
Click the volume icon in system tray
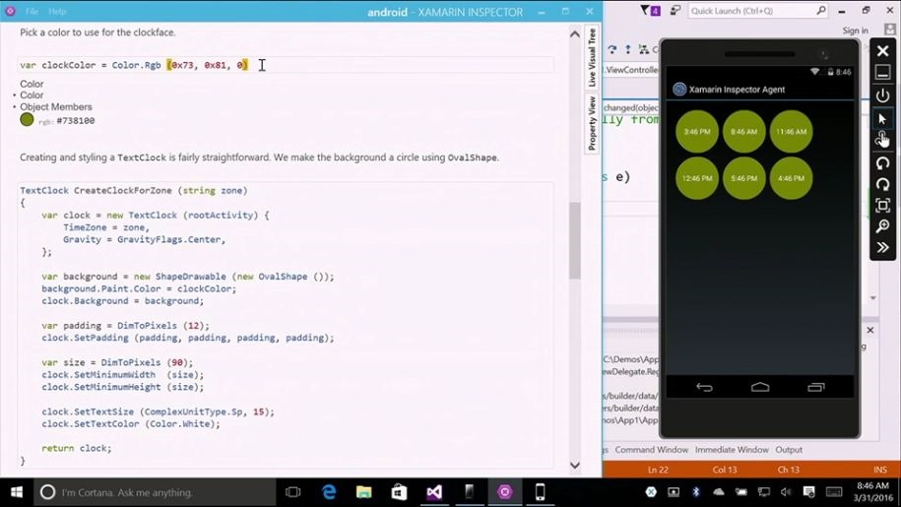786,492
